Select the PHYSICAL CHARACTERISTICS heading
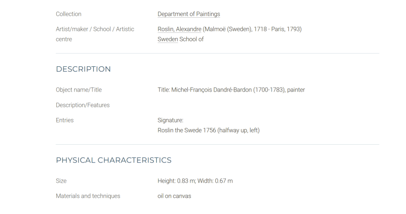 click(114, 160)
